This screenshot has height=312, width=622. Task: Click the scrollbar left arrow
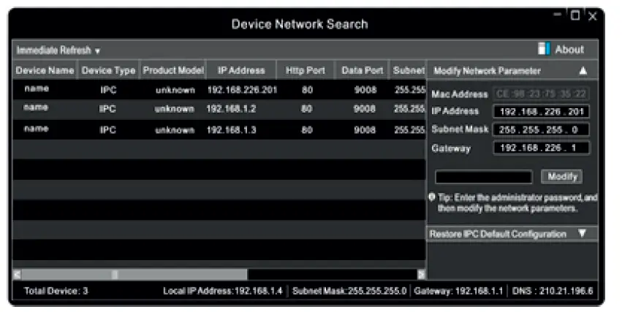(x=18, y=274)
